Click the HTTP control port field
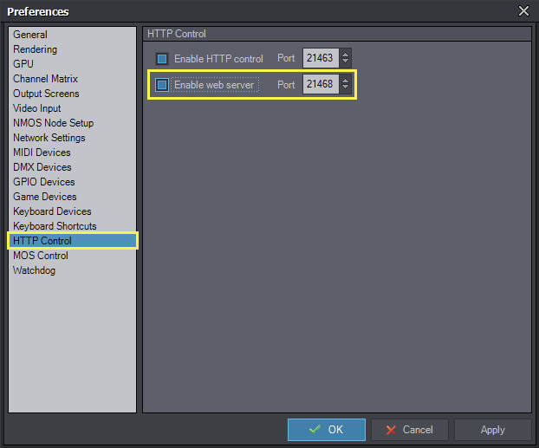Screen dimensions: 539x448 click(x=321, y=59)
